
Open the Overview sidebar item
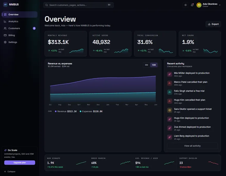coord(20,14)
